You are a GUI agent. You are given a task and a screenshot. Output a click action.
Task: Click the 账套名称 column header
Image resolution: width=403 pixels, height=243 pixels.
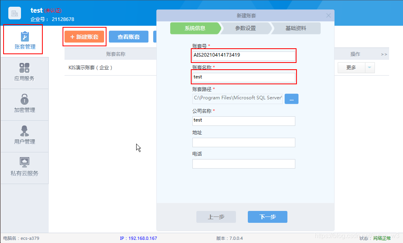click(116, 54)
